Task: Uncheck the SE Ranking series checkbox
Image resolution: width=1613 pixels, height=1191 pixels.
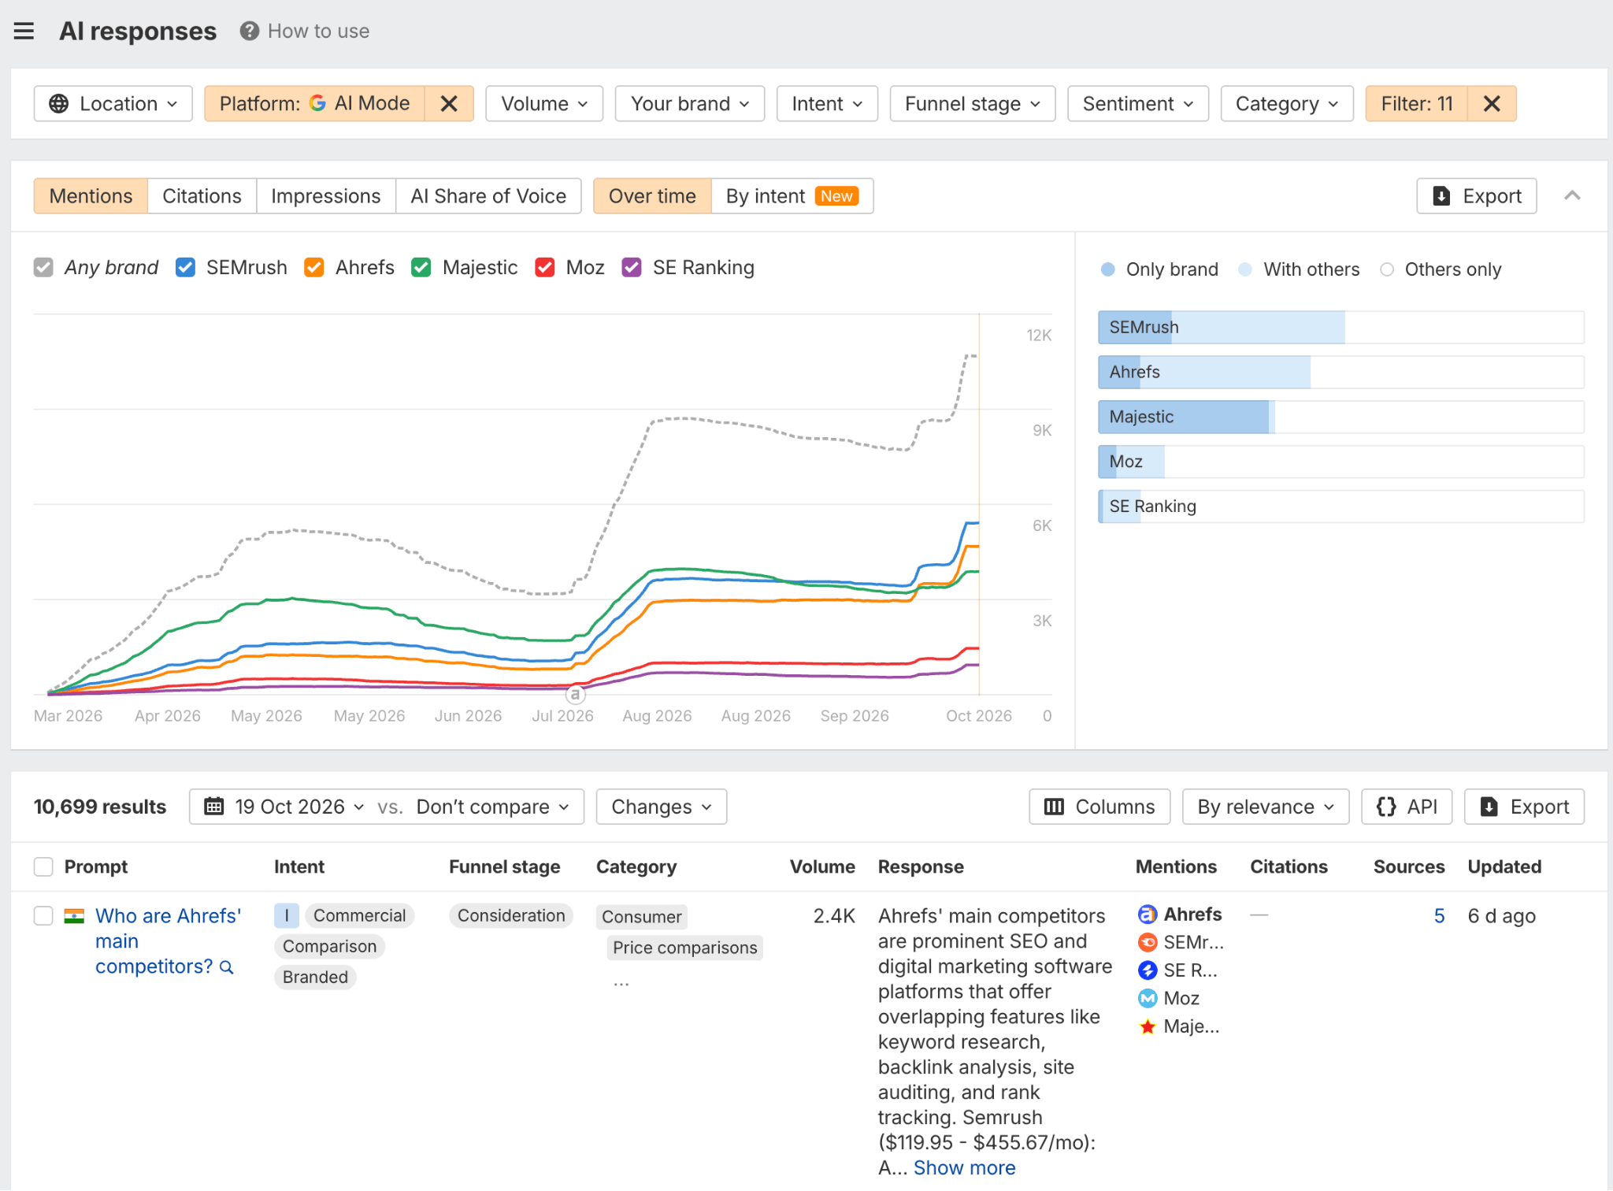Action: click(632, 268)
